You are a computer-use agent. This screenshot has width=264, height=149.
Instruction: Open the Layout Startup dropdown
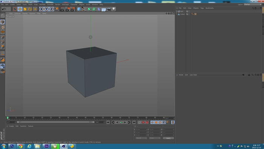coord(253,5)
